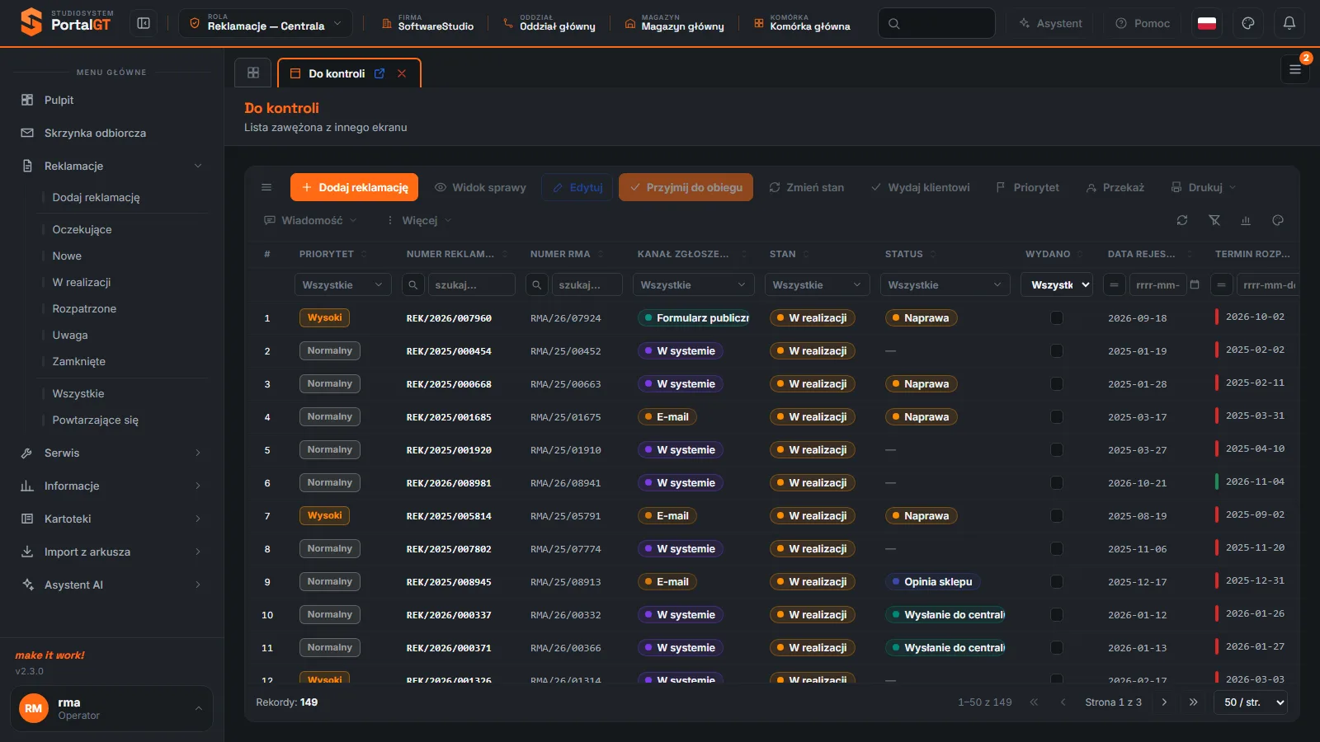
Task: Click the notification bell icon
Action: point(1289,24)
